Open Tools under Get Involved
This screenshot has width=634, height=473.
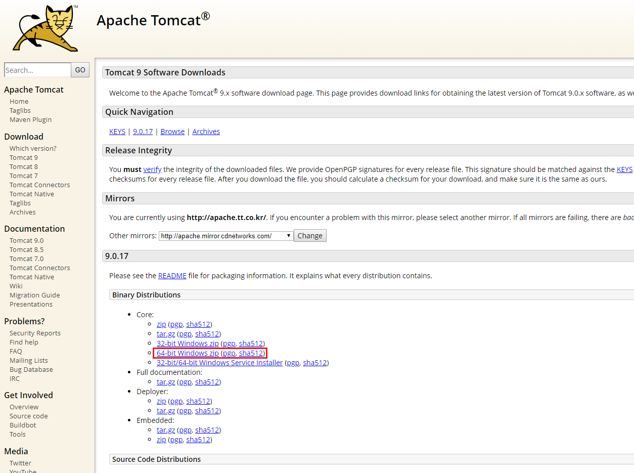(x=18, y=434)
